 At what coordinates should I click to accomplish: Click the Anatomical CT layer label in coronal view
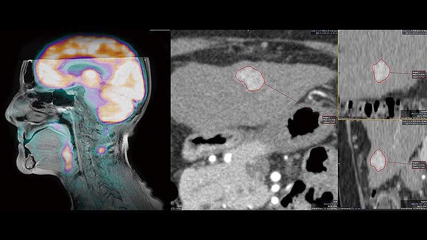coord(350,118)
